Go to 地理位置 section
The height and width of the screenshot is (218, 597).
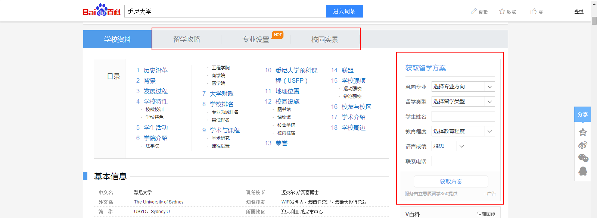[x=287, y=91]
